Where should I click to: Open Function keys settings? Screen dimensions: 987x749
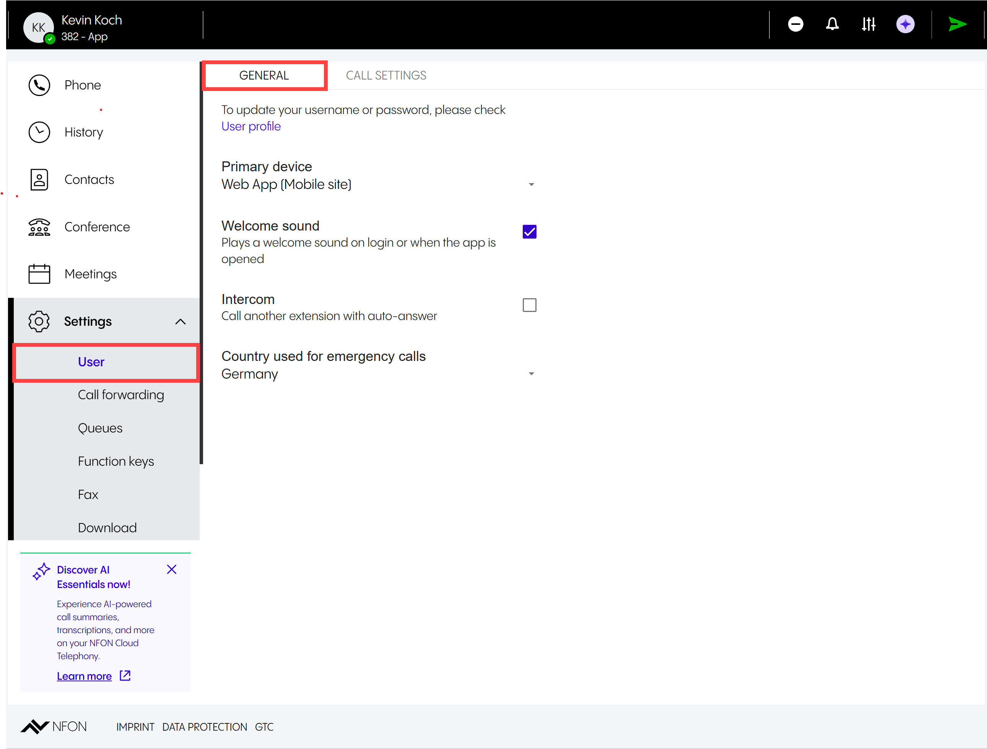click(x=116, y=461)
